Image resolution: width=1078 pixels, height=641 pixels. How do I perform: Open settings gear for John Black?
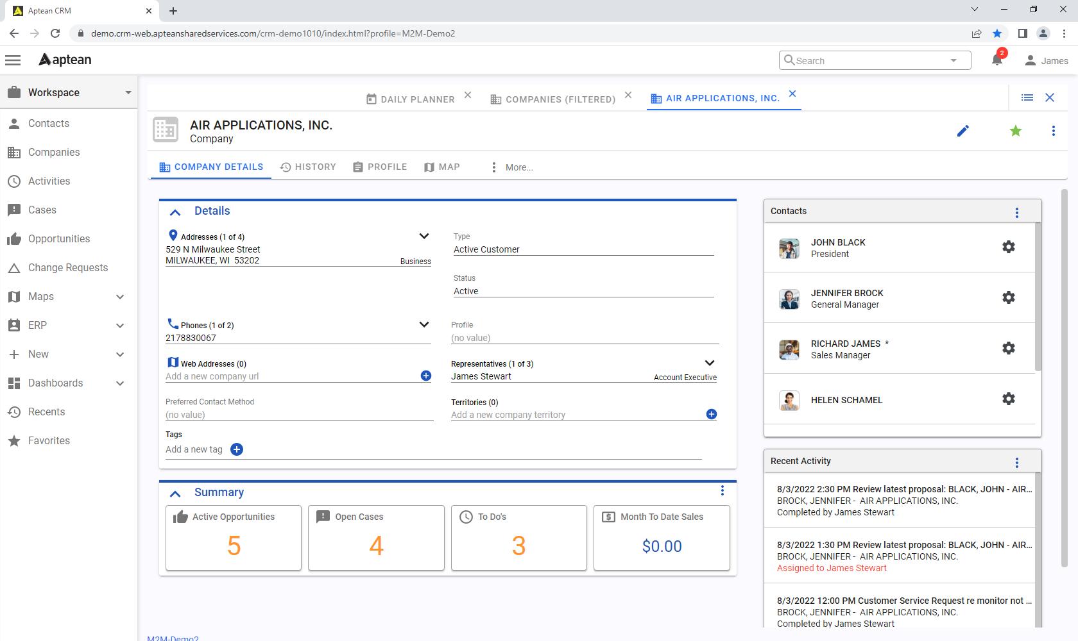1008,247
